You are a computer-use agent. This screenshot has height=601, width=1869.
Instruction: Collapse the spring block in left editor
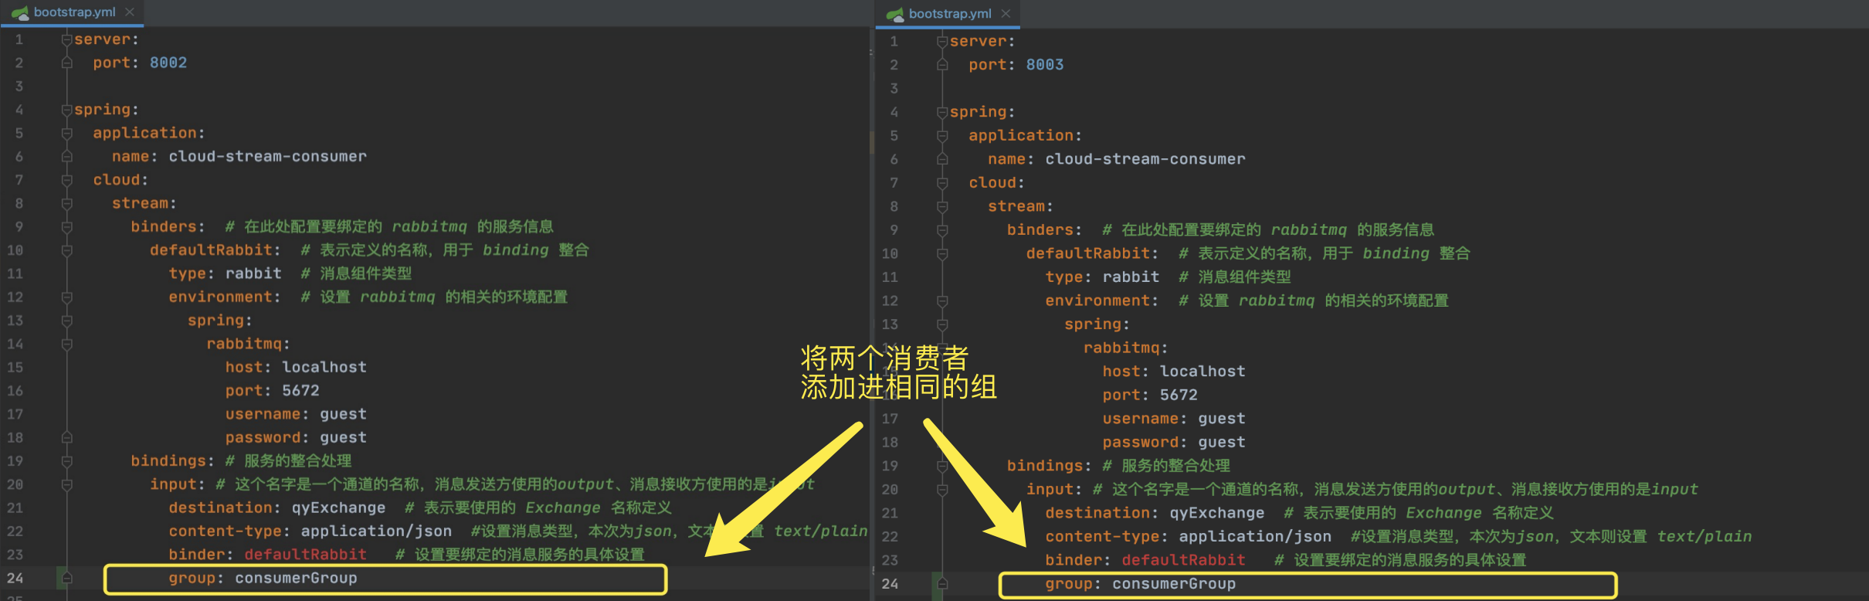(x=67, y=110)
